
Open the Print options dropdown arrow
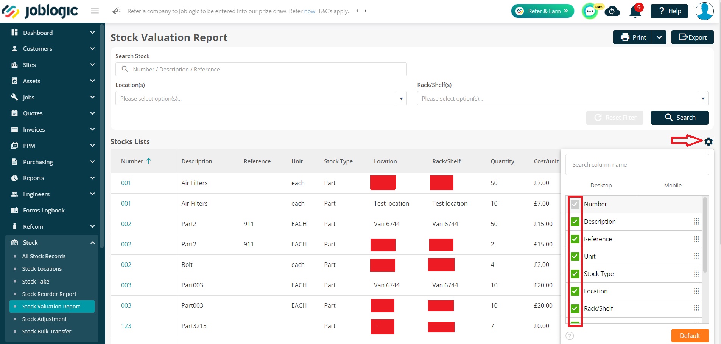coord(659,37)
